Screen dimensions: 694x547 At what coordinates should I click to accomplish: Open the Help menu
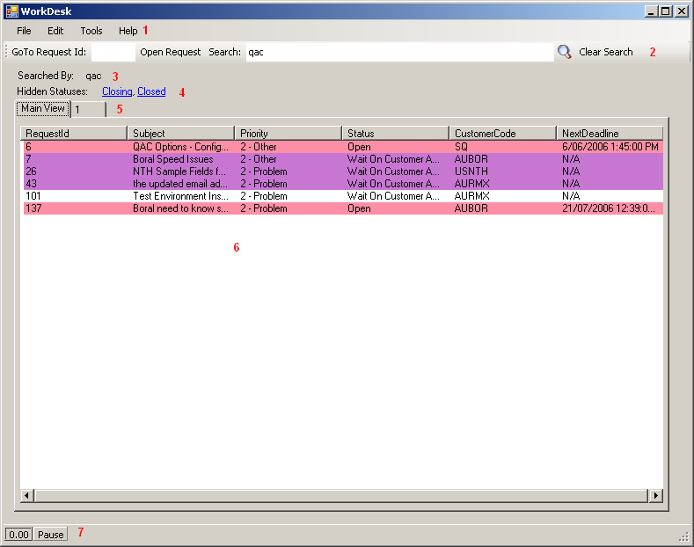click(x=128, y=31)
